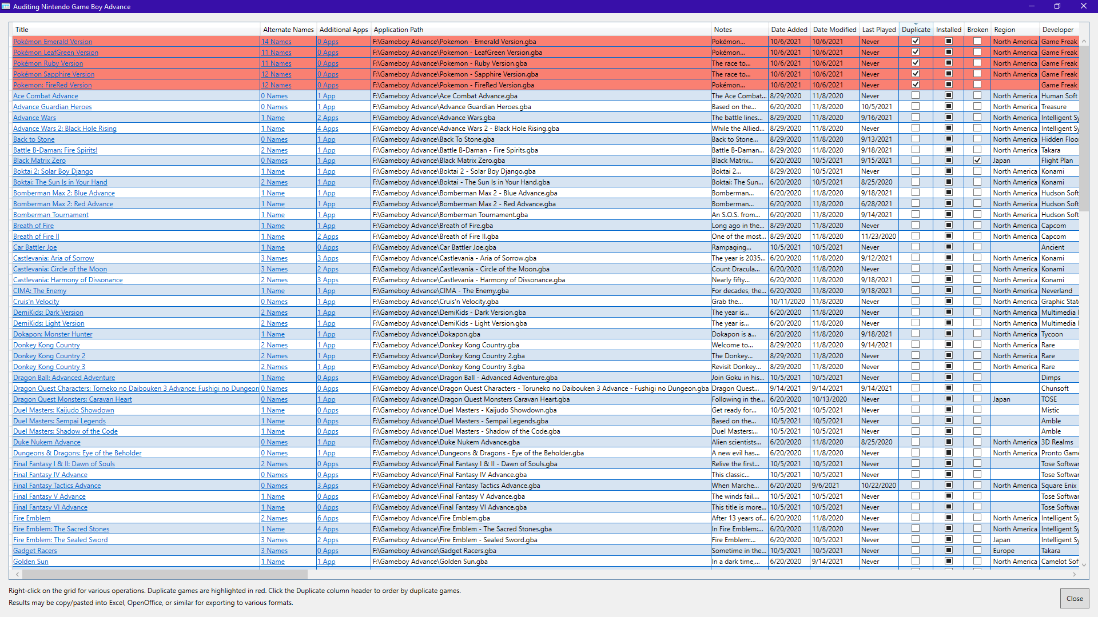
Task: Select '3D Realms' developer cell
Action: pyautogui.click(x=1059, y=442)
